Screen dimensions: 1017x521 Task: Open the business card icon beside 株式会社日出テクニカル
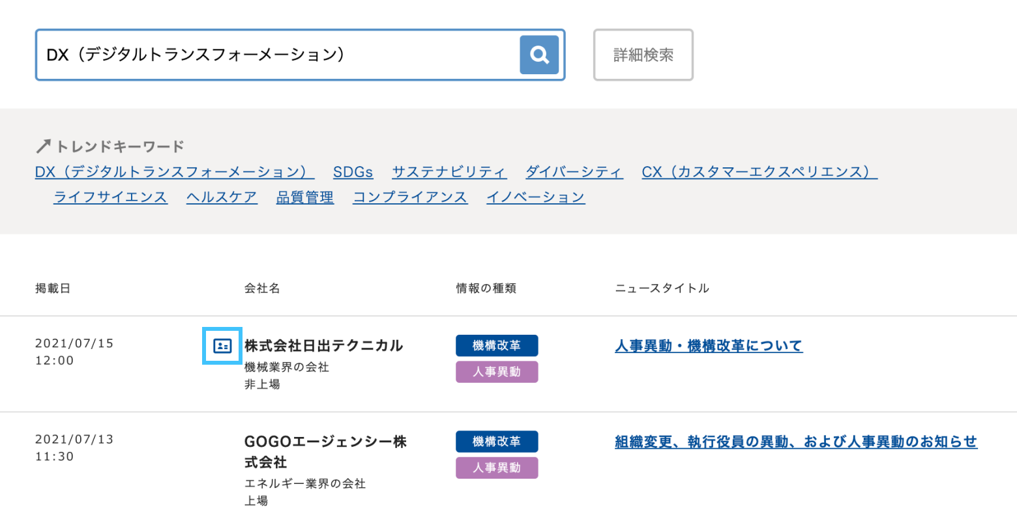click(222, 346)
